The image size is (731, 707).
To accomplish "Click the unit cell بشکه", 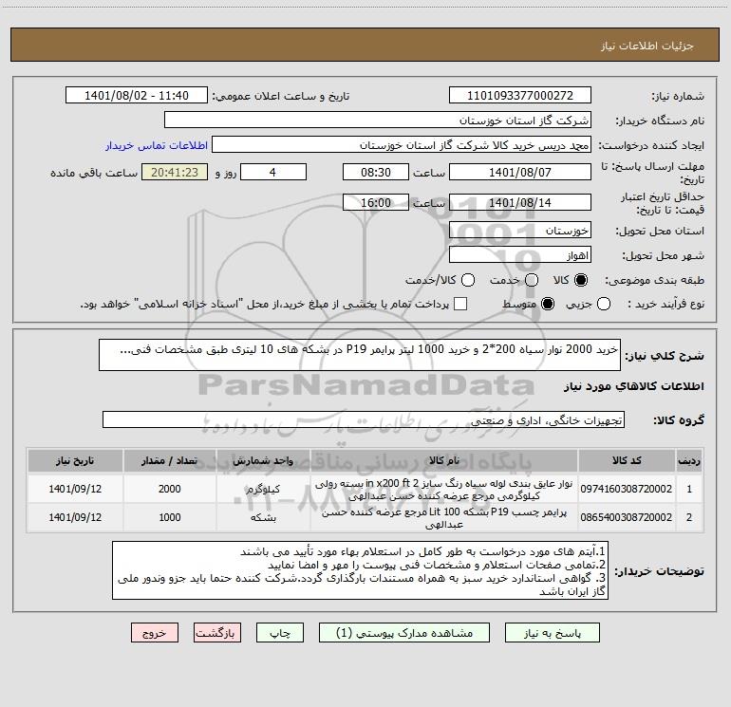I will [263, 517].
